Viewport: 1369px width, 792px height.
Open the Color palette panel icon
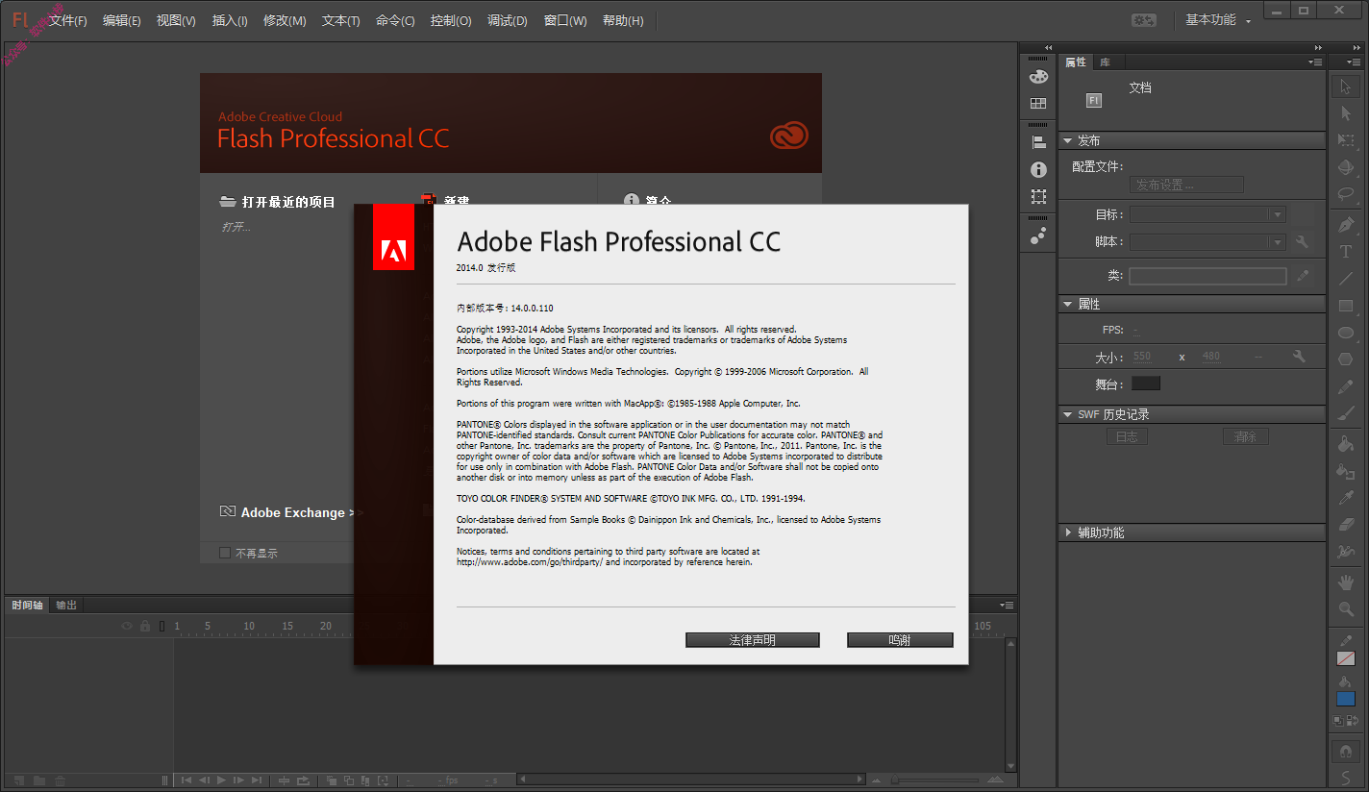[x=1038, y=77]
